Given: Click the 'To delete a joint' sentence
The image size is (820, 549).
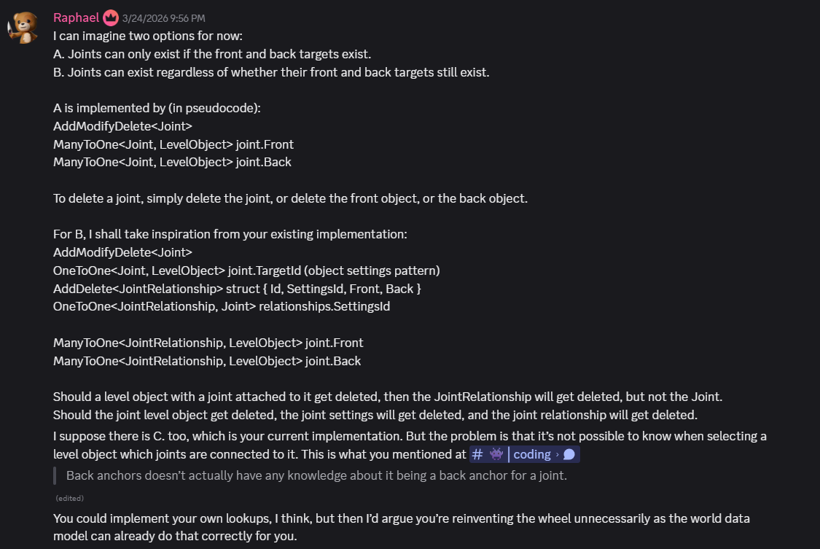Looking at the screenshot, I should 290,199.
